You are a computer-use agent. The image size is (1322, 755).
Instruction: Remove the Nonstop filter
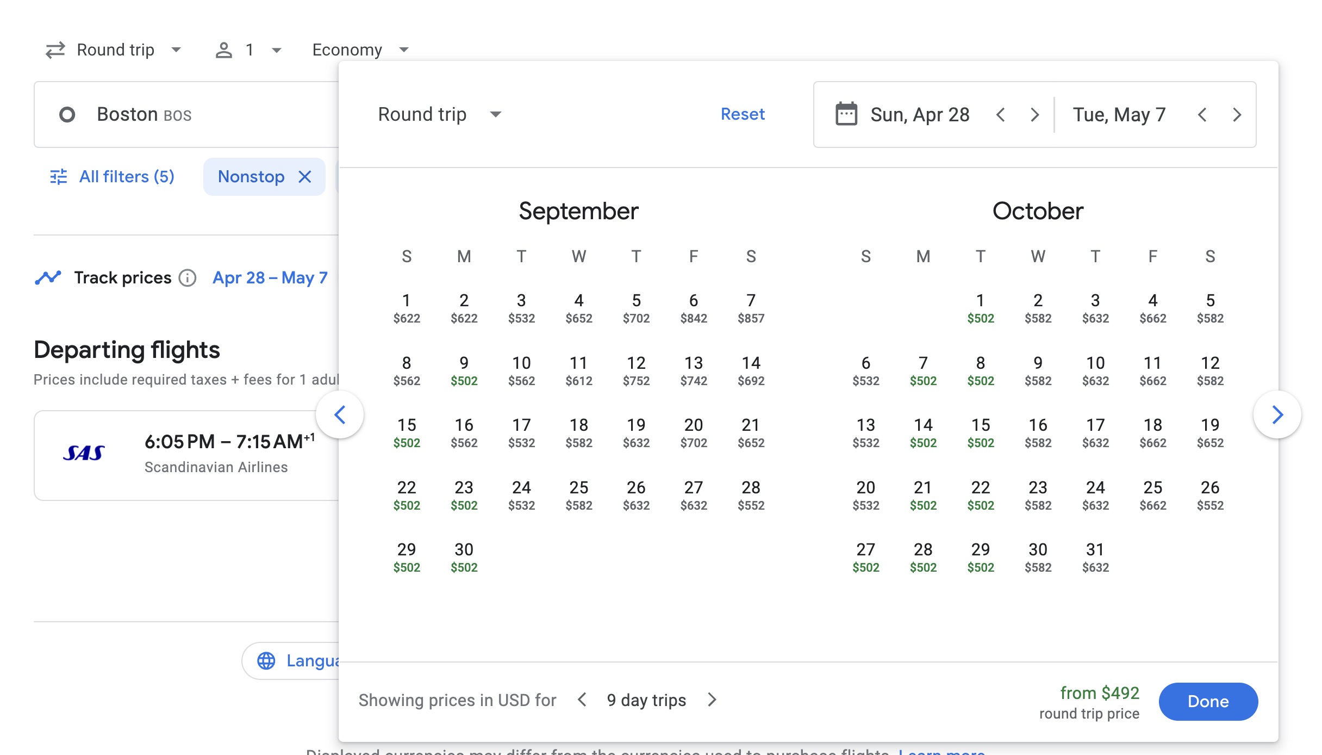(x=305, y=176)
